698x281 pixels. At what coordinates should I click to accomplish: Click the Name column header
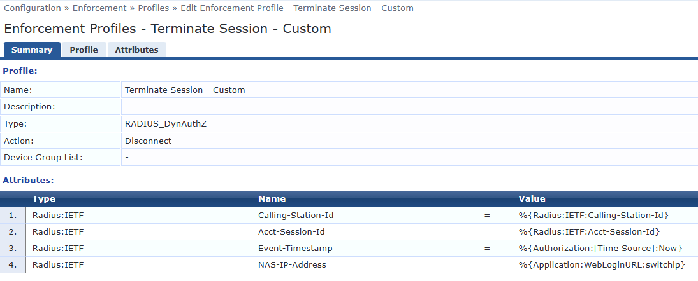(272, 198)
